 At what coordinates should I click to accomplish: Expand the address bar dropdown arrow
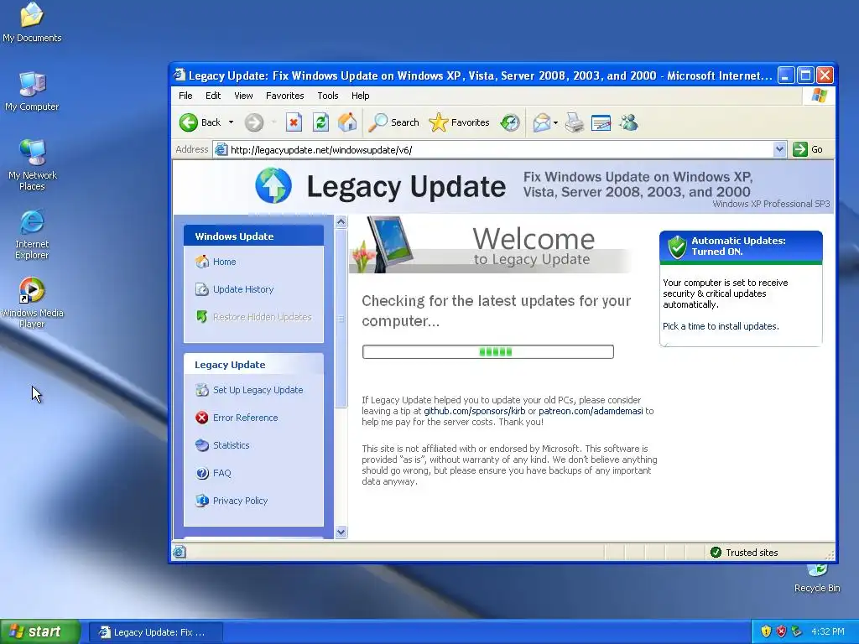(779, 149)
